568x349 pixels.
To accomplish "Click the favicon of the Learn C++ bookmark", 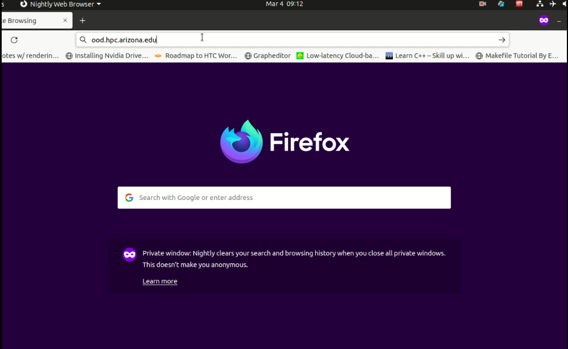I will 389,55.
